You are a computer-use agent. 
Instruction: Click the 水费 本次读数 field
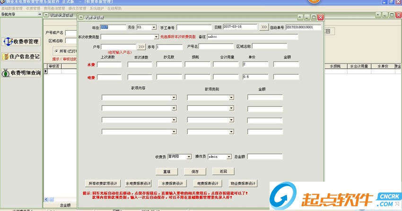pyautogui.click(x=140, y=65)
